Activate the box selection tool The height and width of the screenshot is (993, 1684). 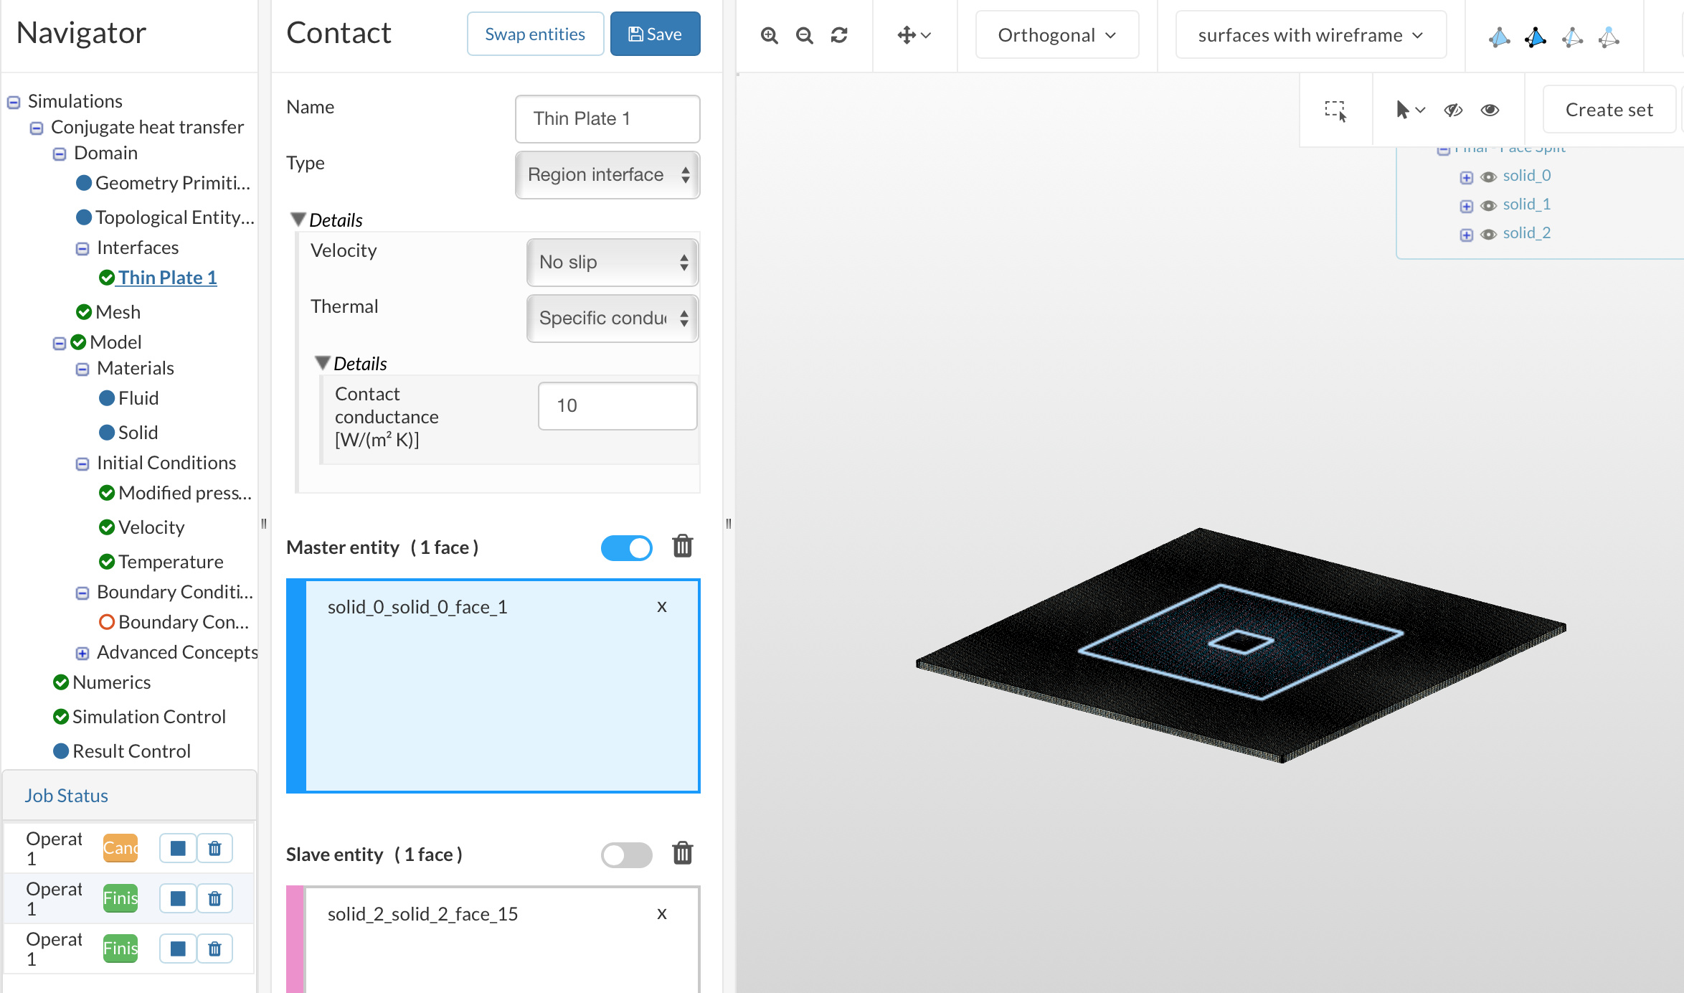(1335, 109)
